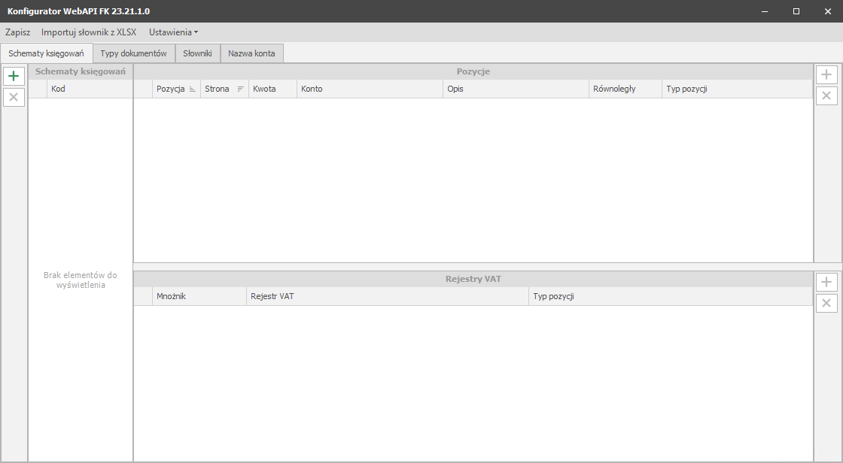Open the Ustawienia dropdown menu
843x463 pixels.
click(x=173, y=32)
